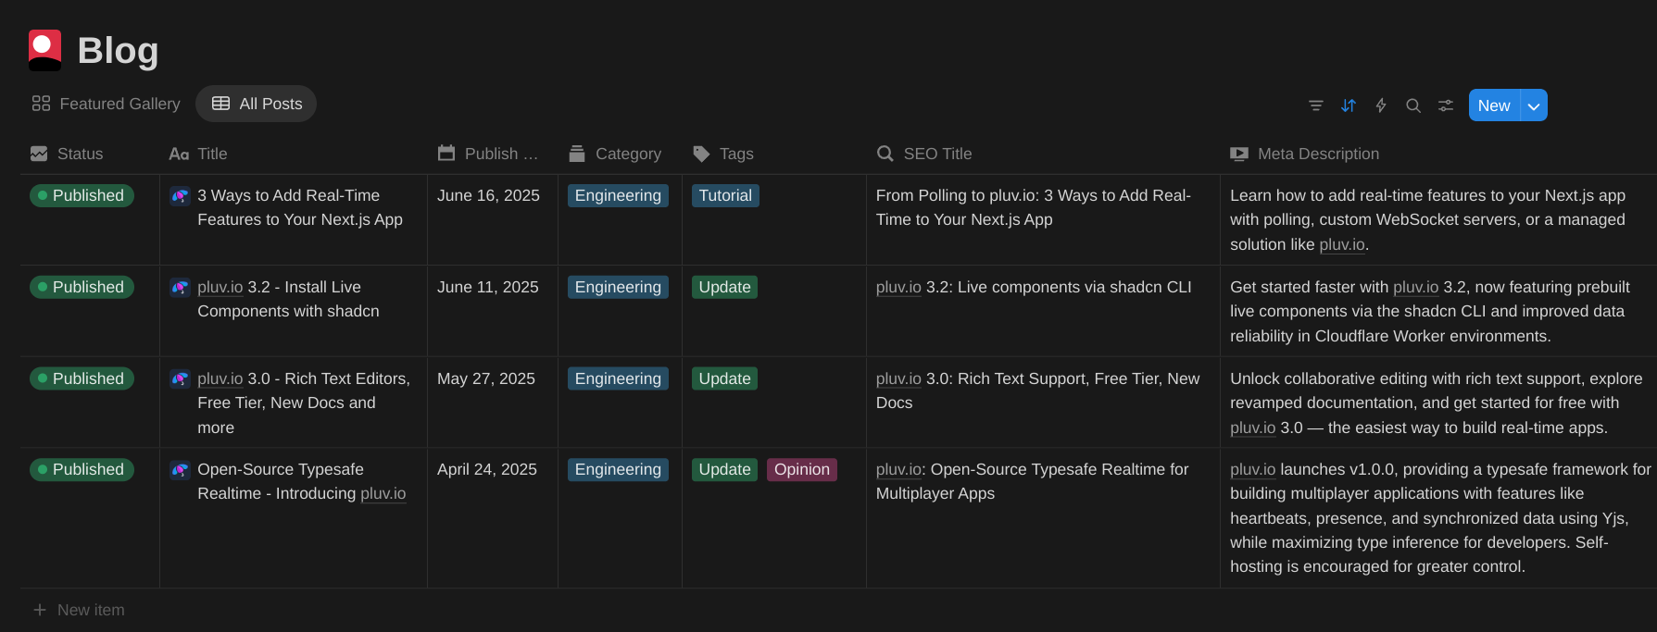Click SEO title 'From Polling to pluv.io'

1034,207
